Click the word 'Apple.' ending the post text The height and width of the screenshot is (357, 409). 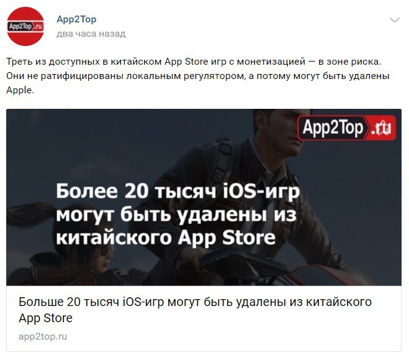click(20, 90)
